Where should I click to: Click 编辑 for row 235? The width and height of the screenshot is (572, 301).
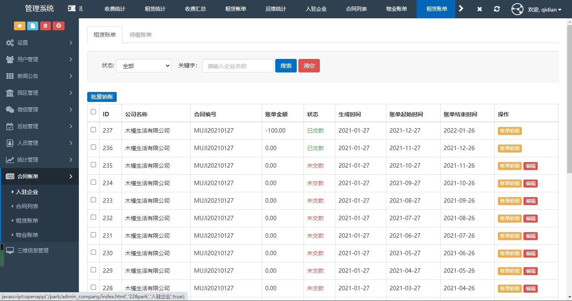(531, 166)
